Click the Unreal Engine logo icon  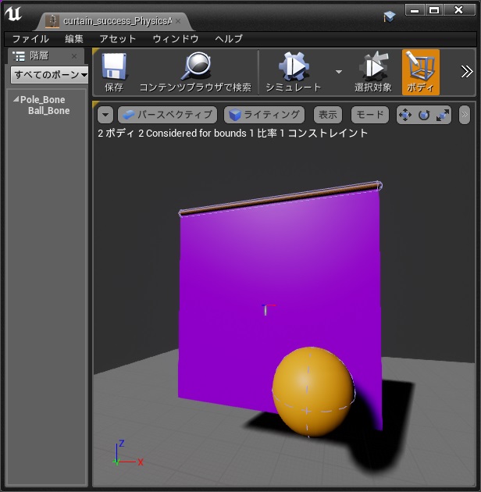click(13, 14)
